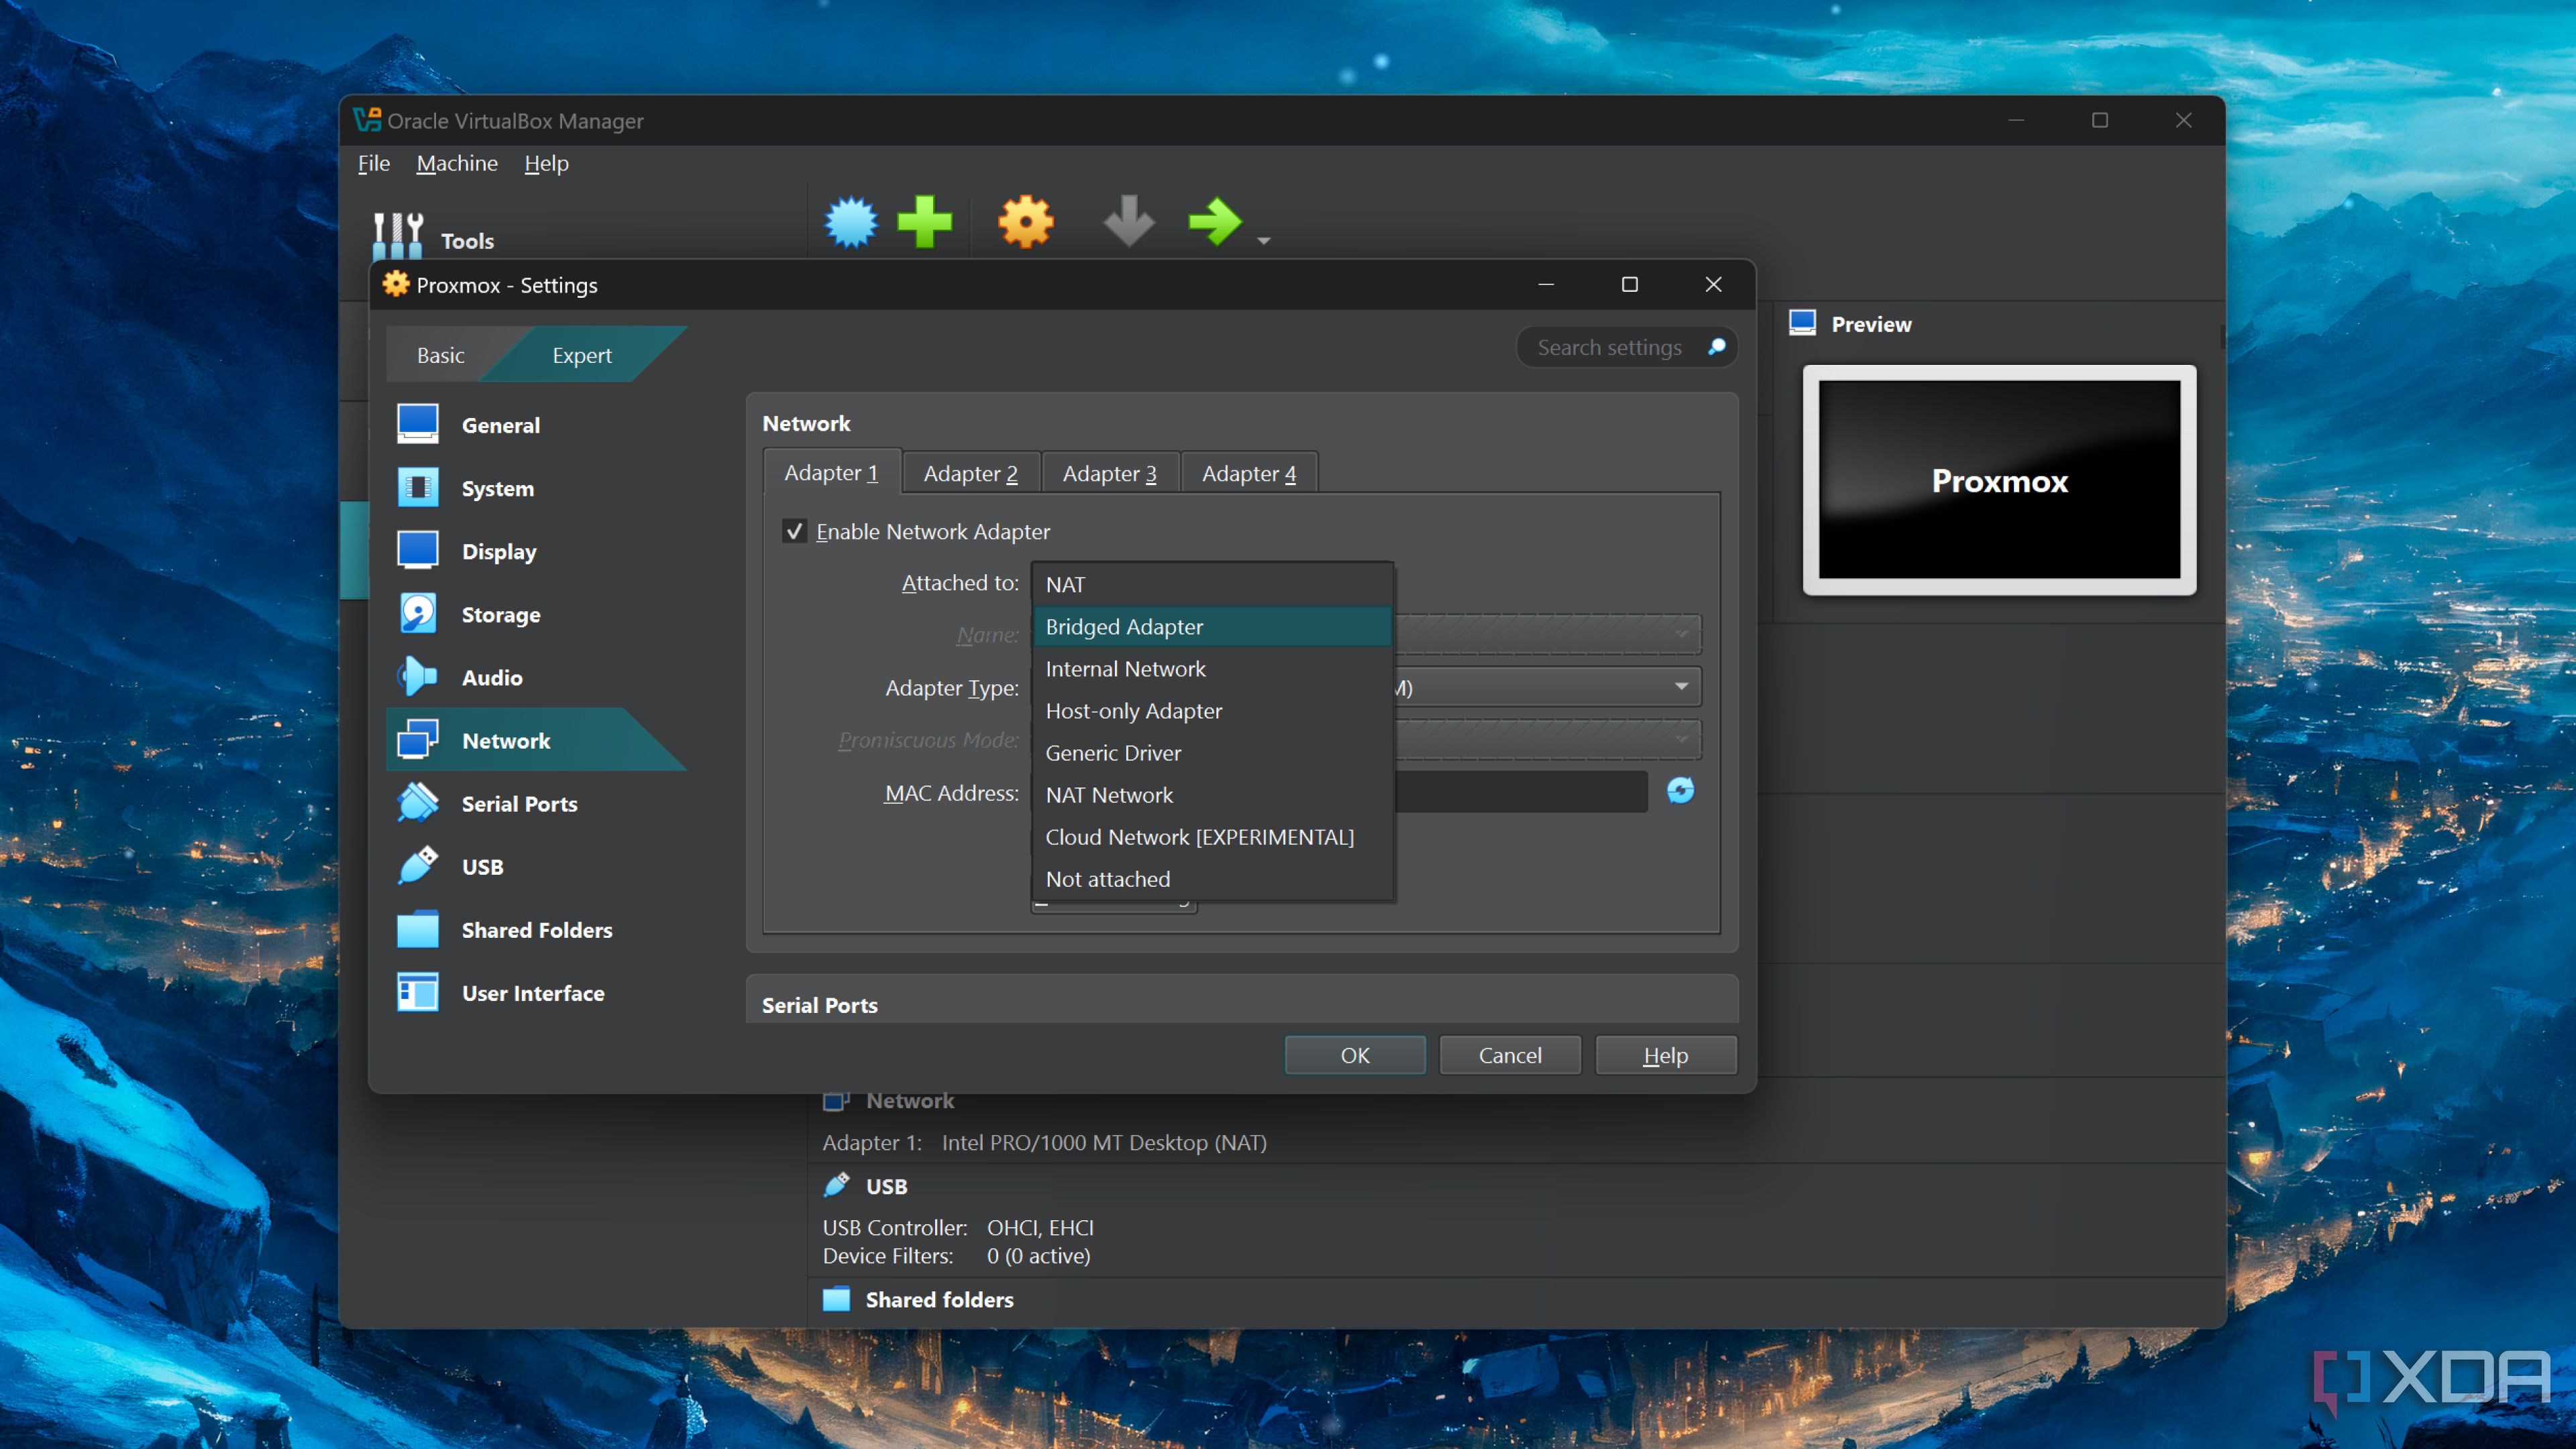Viewport: 2576px width, 1449px height.
Task: Click the MAC address refresh icon
Action: click(1680, 791)
